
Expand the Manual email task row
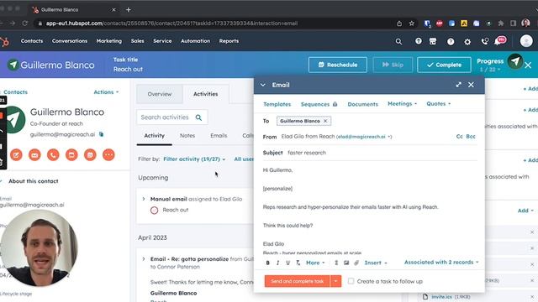point(144,199)
